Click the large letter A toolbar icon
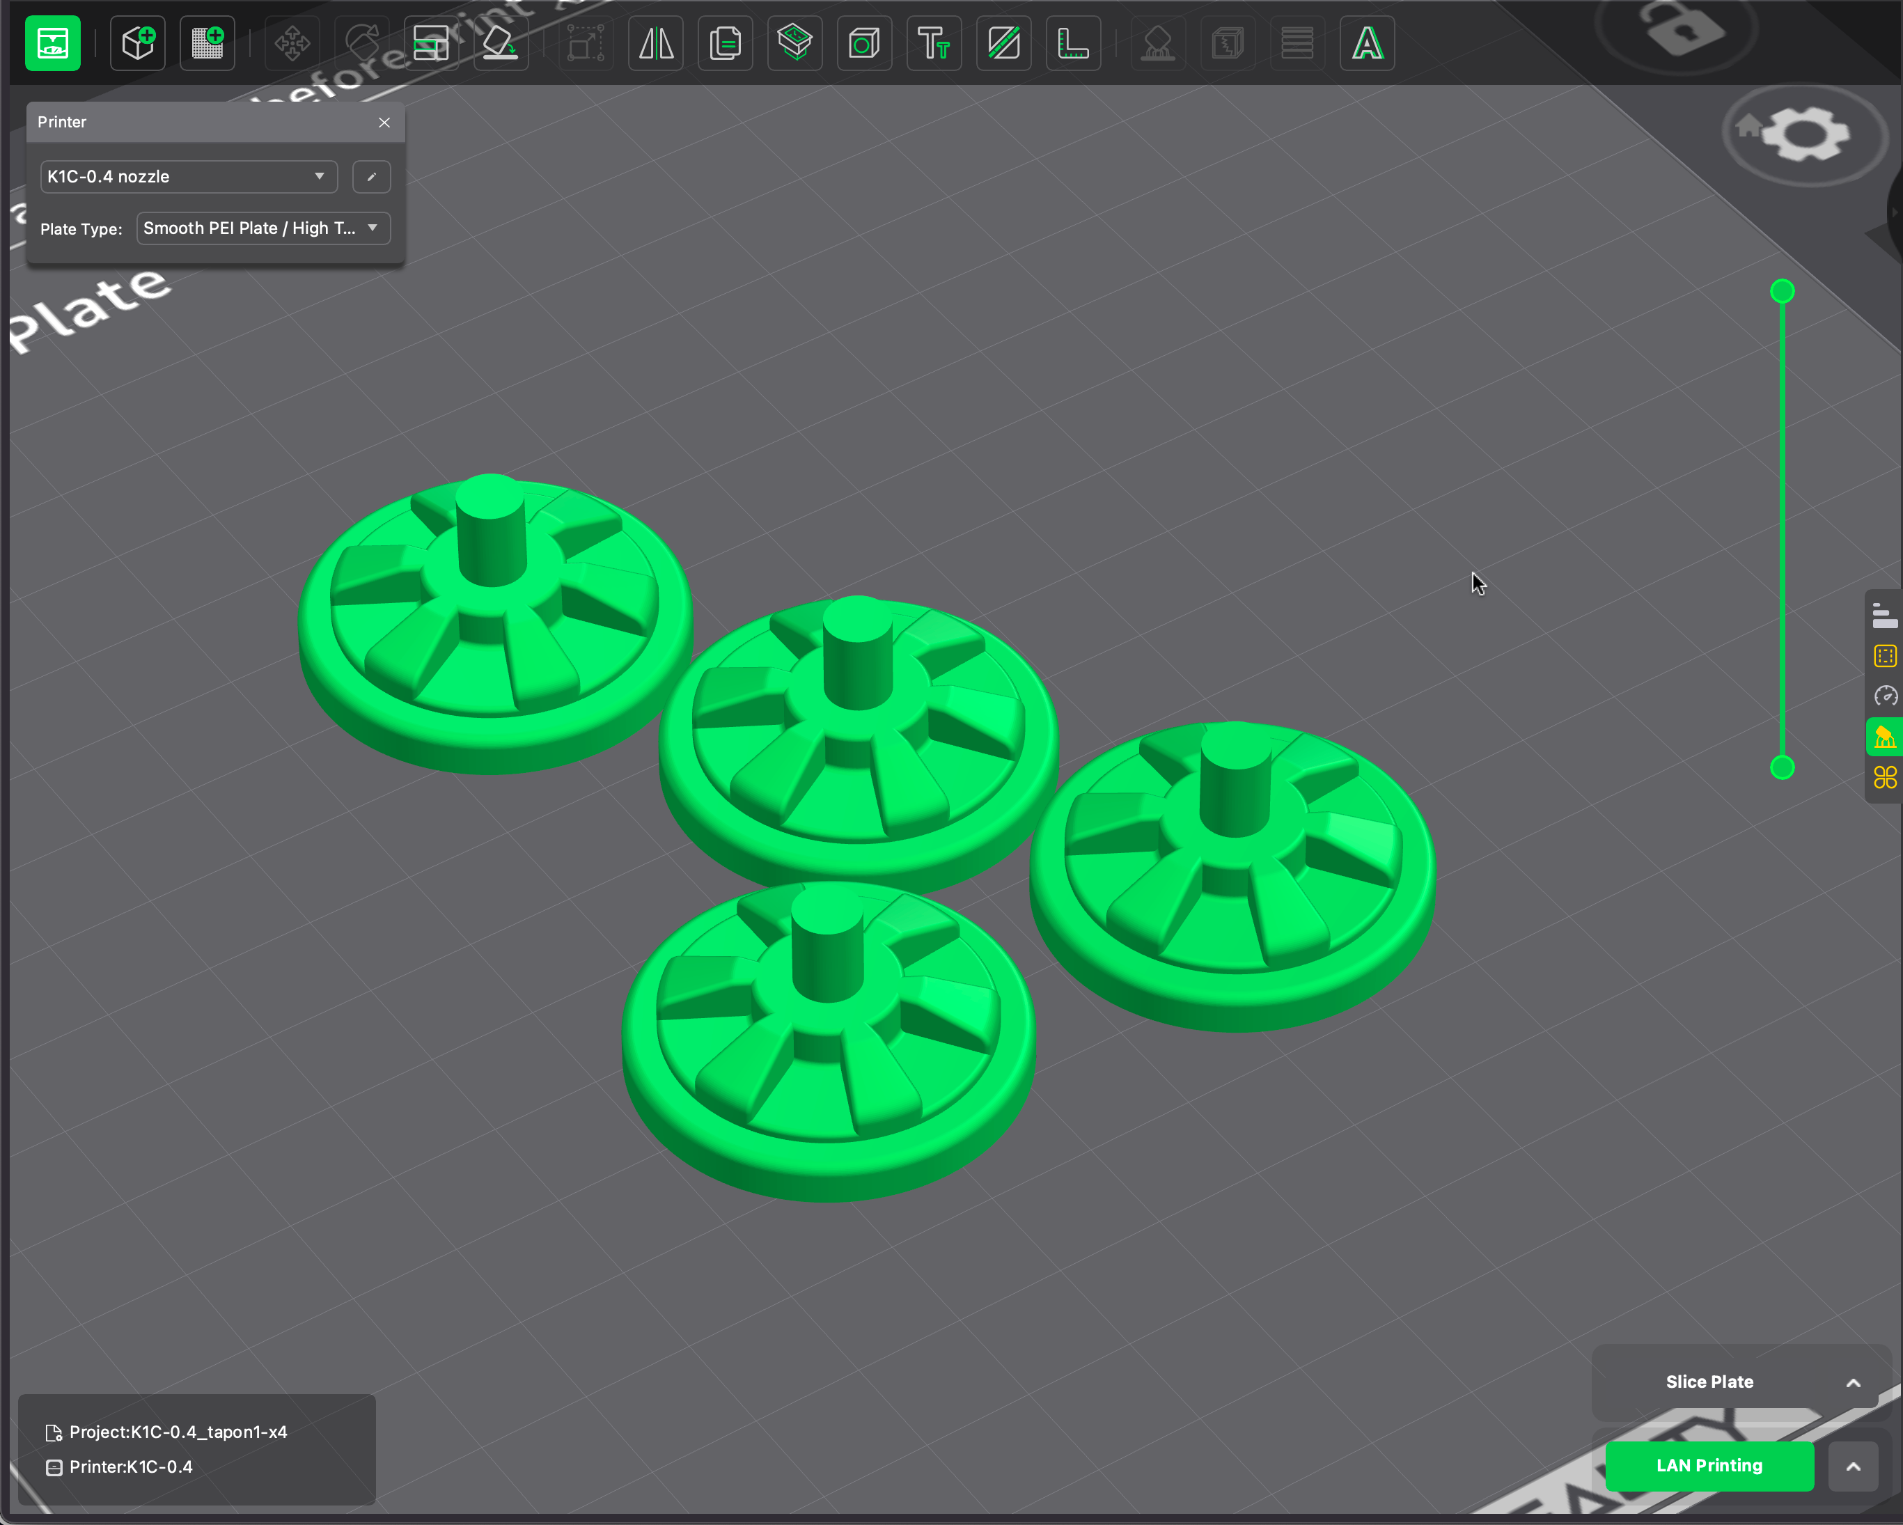Viewport: 1903px width, 1525px height. click(x=1368, y=43)
